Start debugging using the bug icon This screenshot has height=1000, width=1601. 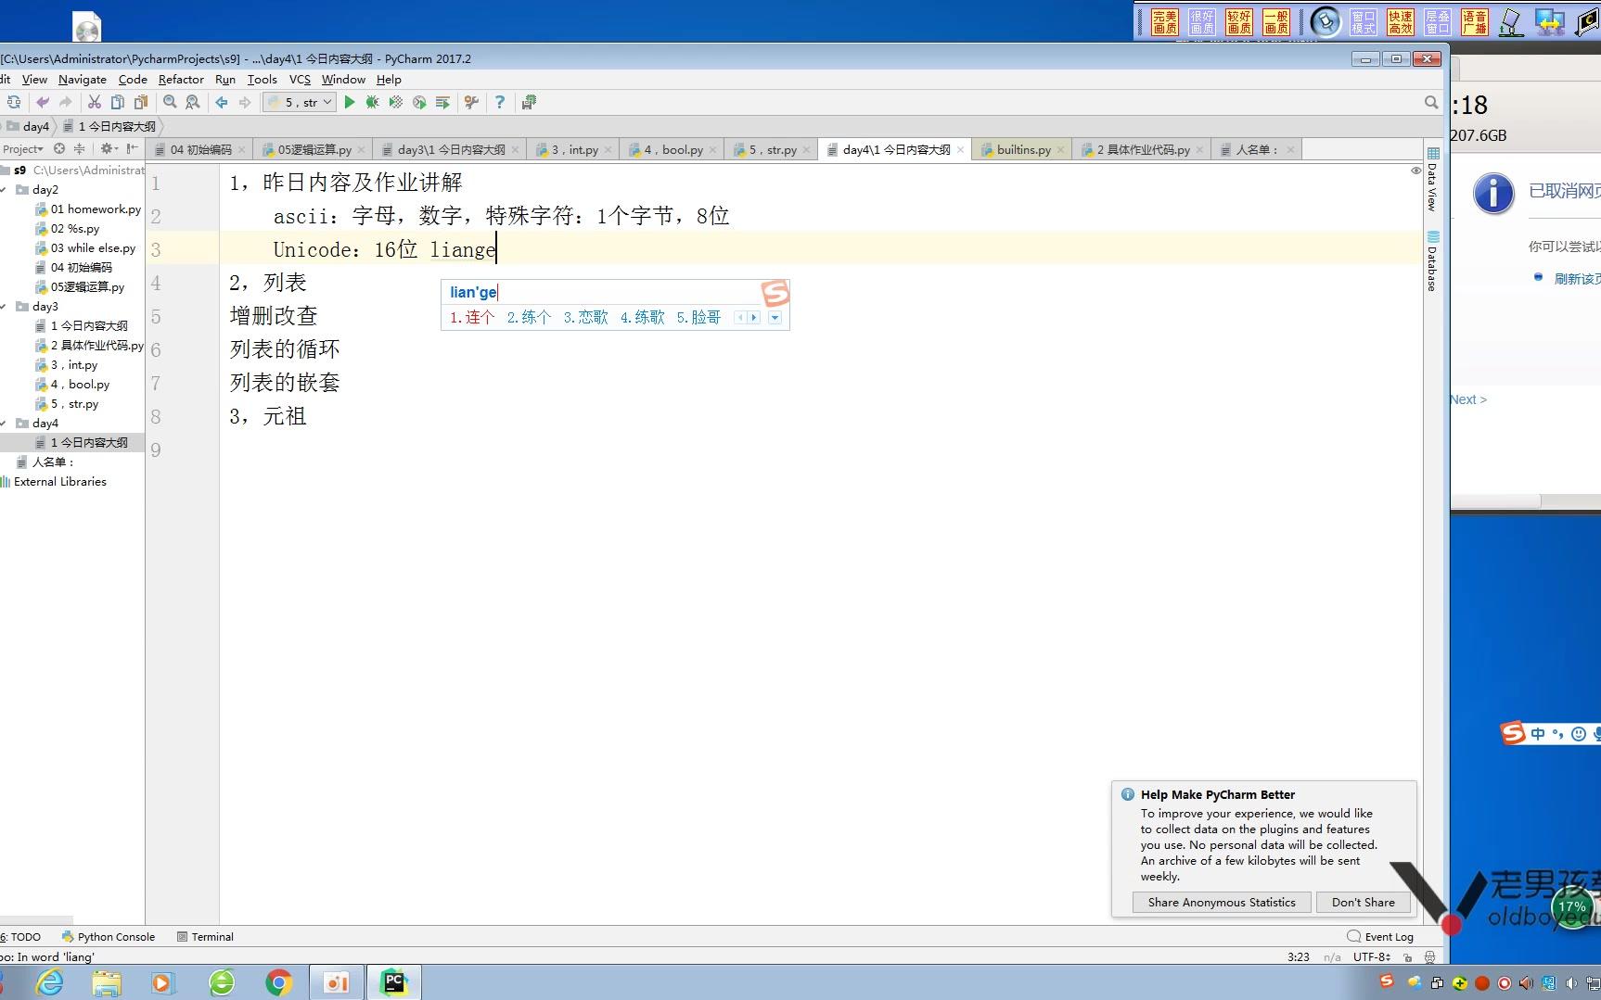click(x=372, y=102)
